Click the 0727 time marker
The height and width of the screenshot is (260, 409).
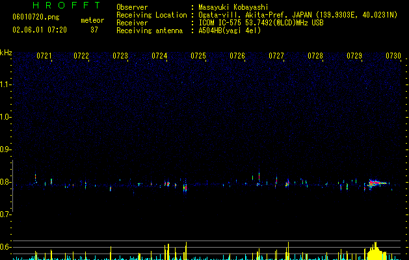click(276, 56)
